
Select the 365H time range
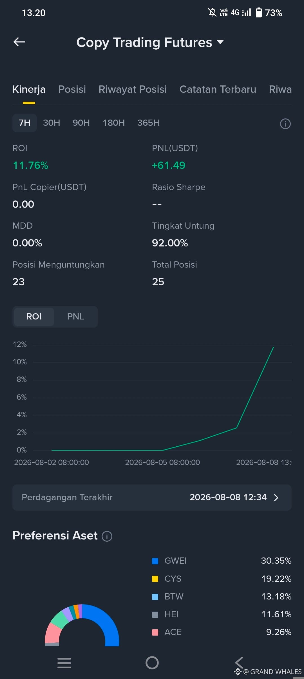click(148, 123)
